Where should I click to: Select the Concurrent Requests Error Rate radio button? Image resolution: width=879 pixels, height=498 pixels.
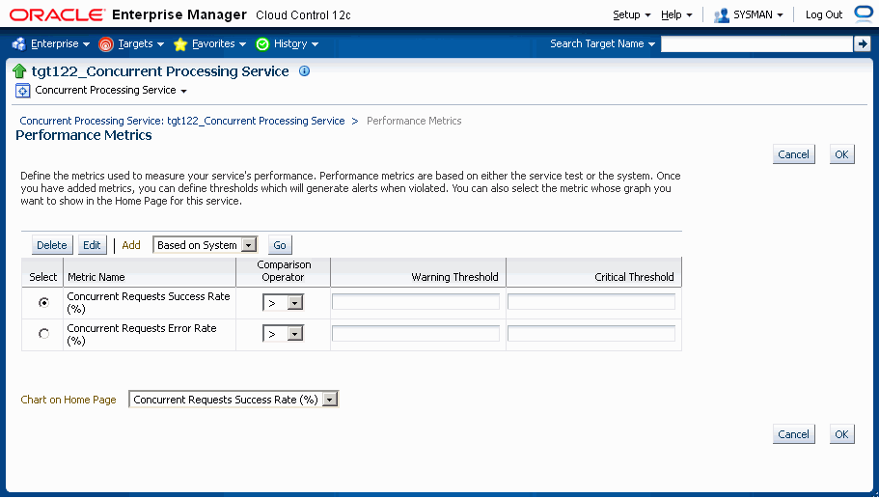click(x=43, y=334)
